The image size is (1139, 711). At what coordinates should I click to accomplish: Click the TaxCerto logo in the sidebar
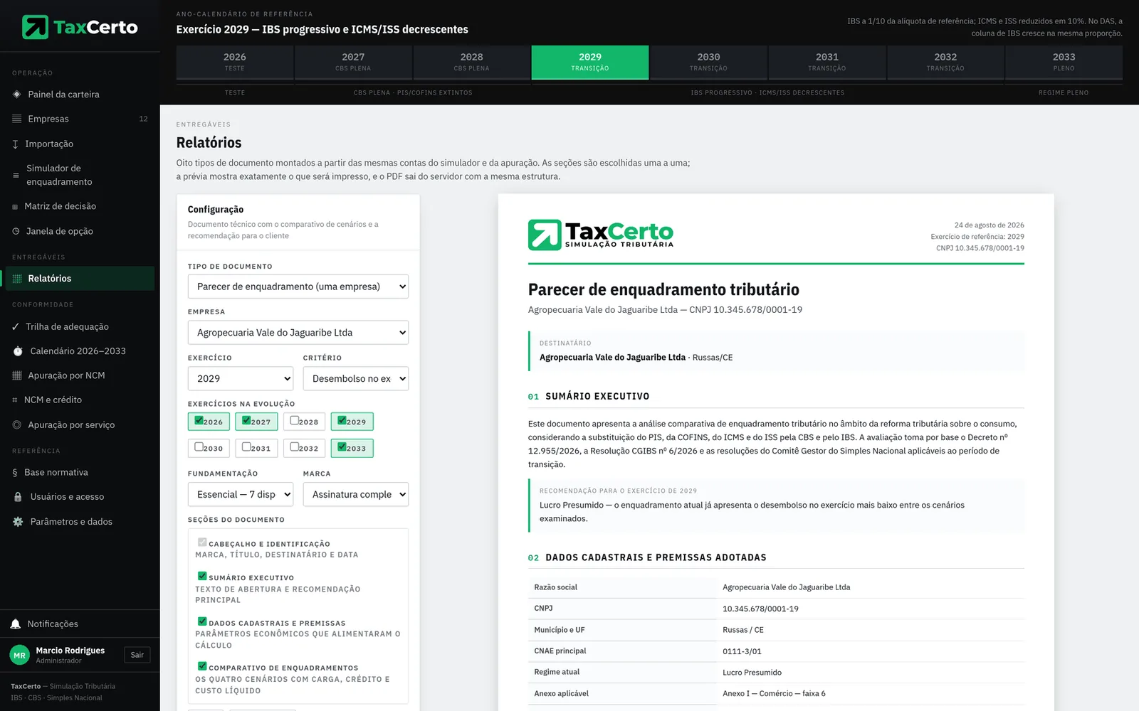[x=80, y=27]
